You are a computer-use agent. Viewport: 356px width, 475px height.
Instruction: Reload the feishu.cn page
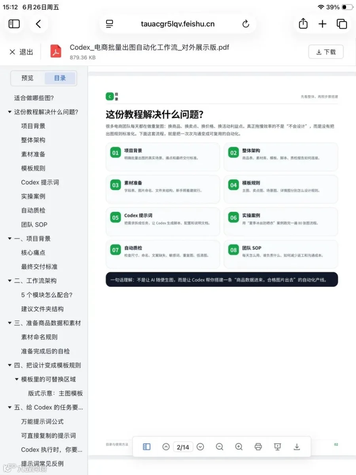click(x=246, y=24)
